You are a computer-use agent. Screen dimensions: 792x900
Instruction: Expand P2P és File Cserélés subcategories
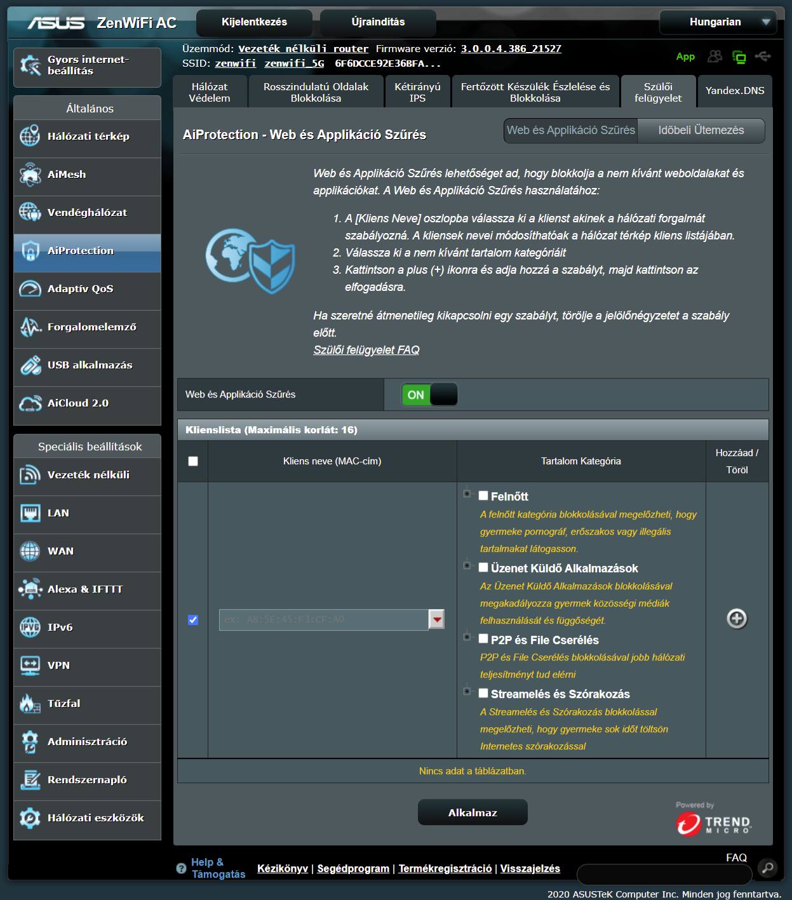467,637
